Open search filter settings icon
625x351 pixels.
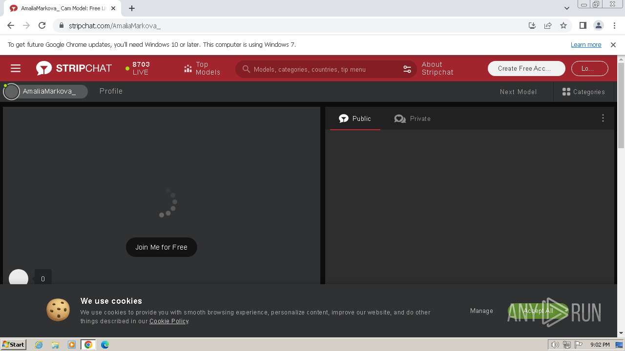point(407,69)
